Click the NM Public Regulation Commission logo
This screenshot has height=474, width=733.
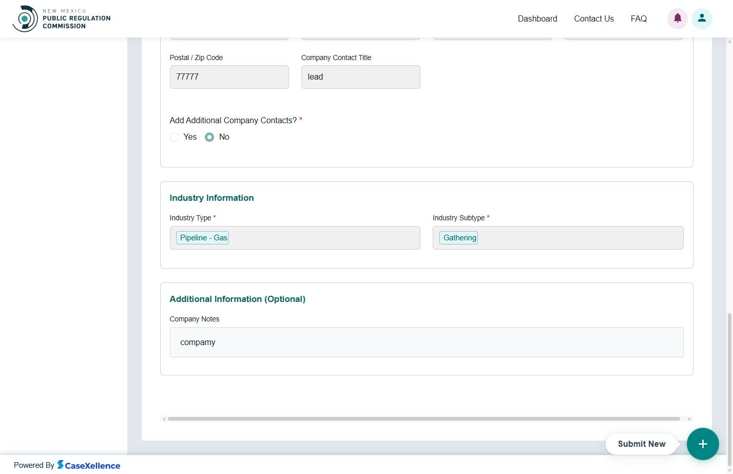[62, 19]
